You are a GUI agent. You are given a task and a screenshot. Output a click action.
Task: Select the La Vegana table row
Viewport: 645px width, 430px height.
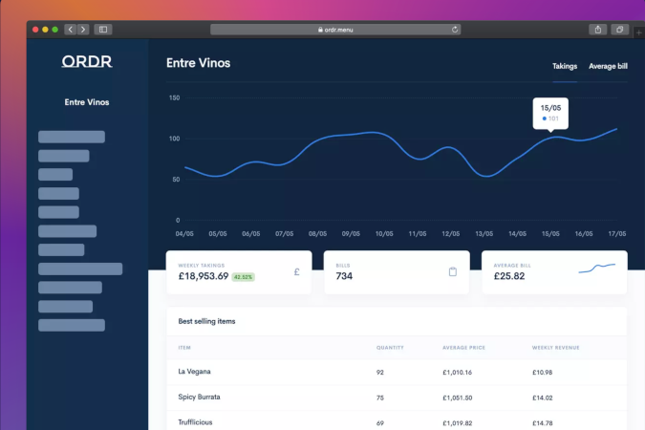click(x=397, y=372)
